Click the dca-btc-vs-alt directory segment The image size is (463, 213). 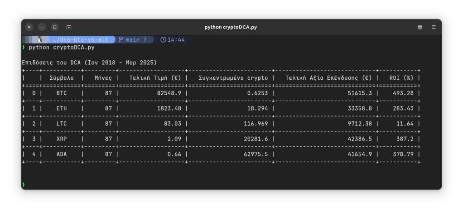80,40
